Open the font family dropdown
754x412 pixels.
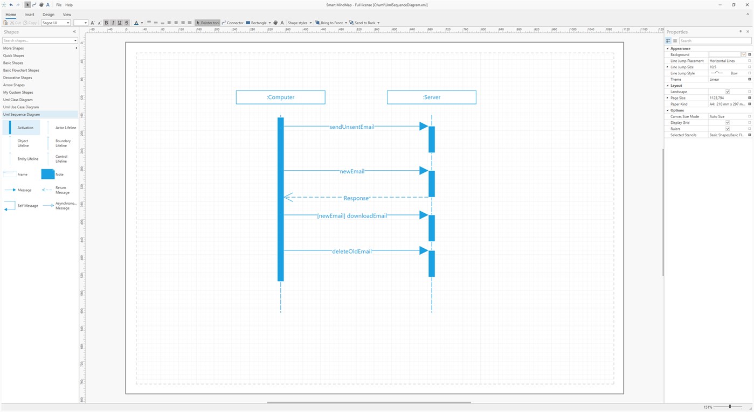69,23
